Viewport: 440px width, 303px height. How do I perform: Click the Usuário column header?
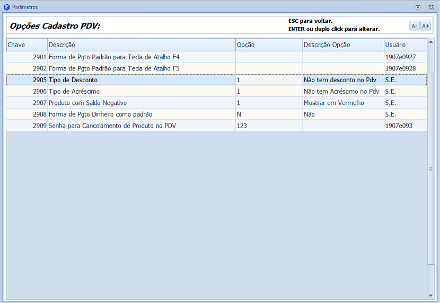click(x=405, y=45)
